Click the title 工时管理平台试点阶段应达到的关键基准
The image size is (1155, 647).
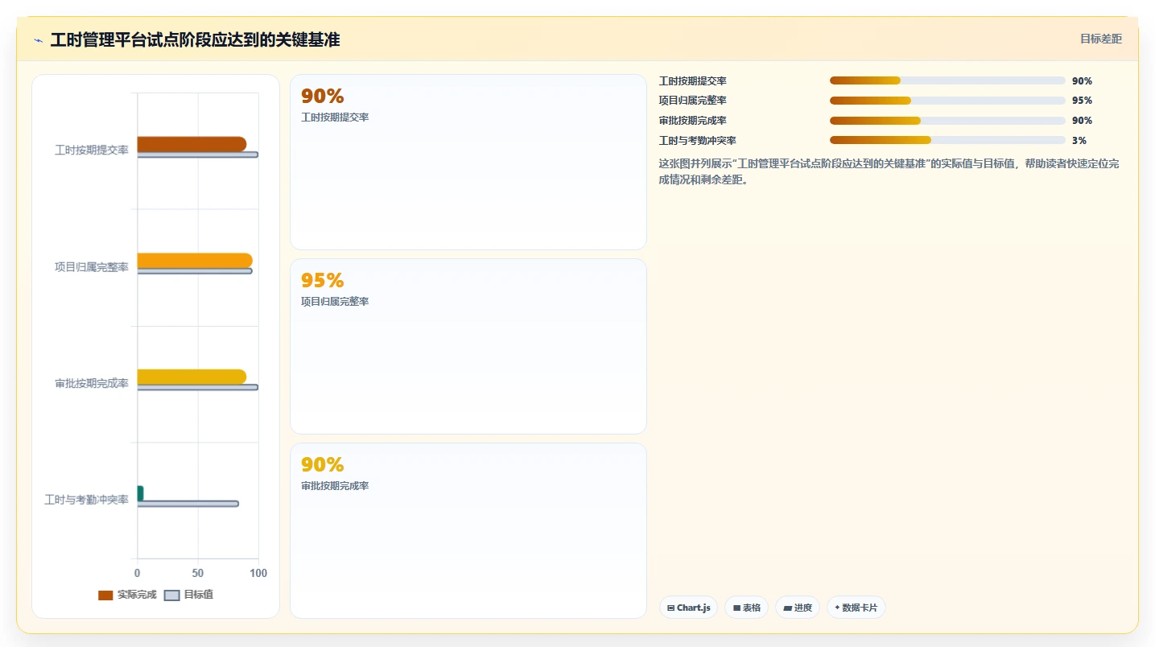(x=195, y=39)
